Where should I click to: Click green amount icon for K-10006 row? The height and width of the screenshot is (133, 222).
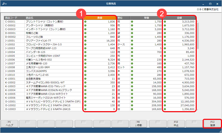165,98
